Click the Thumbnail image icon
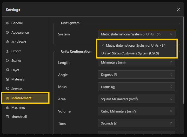 (7, 117)
